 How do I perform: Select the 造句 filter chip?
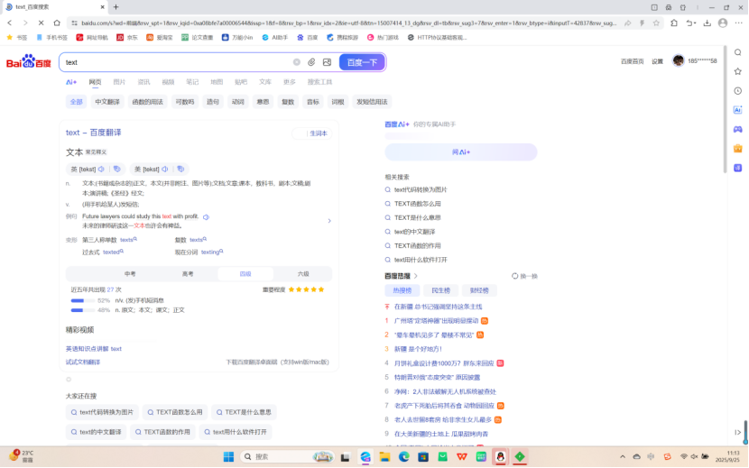click(x=213, y=102)
